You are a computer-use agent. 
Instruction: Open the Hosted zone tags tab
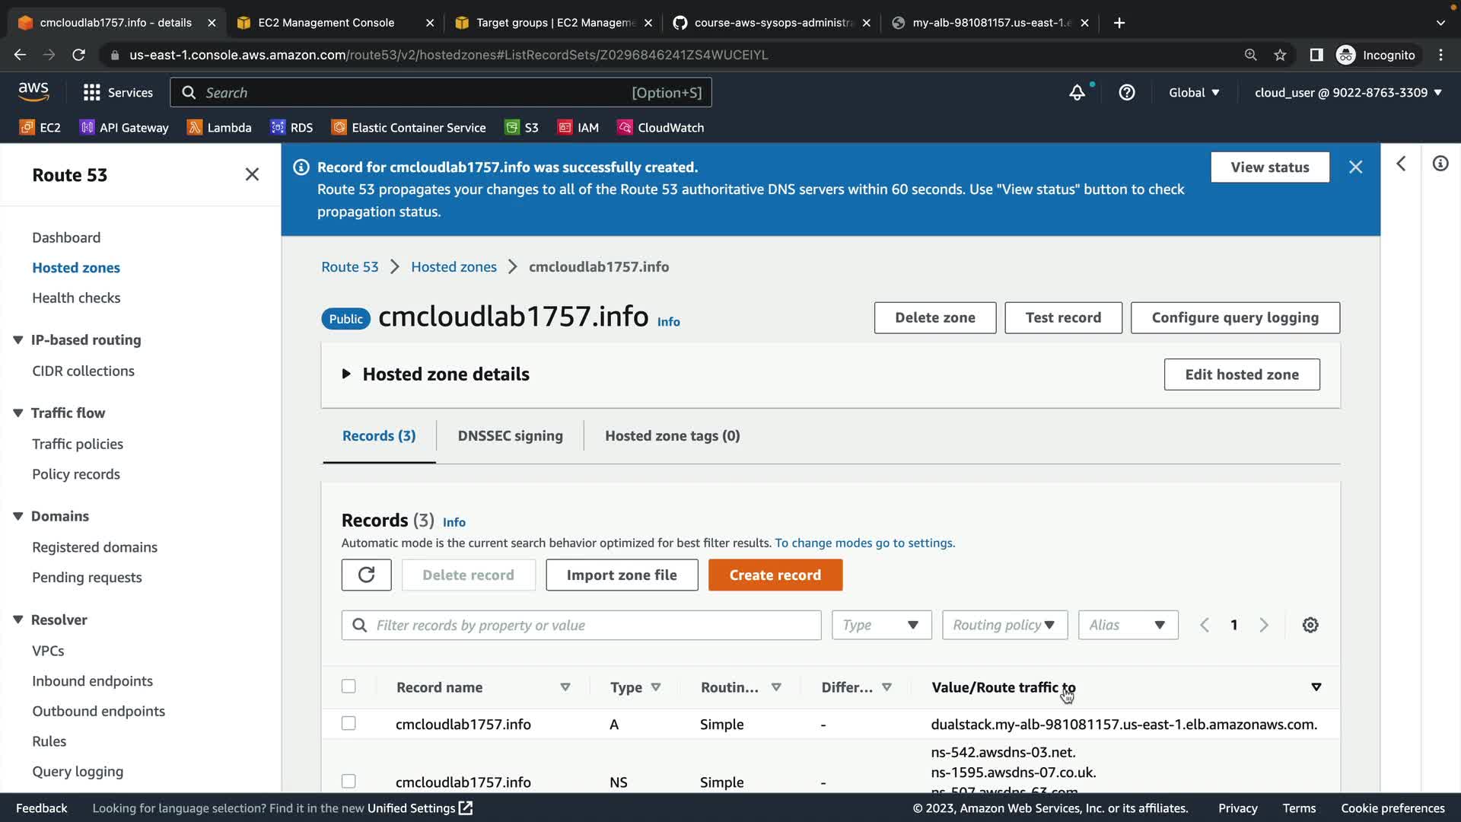coord(672,436)
